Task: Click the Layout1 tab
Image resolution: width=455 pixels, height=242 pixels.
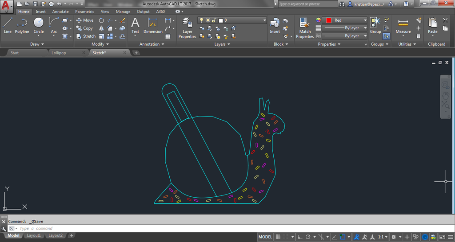Action: coord(33,235)
